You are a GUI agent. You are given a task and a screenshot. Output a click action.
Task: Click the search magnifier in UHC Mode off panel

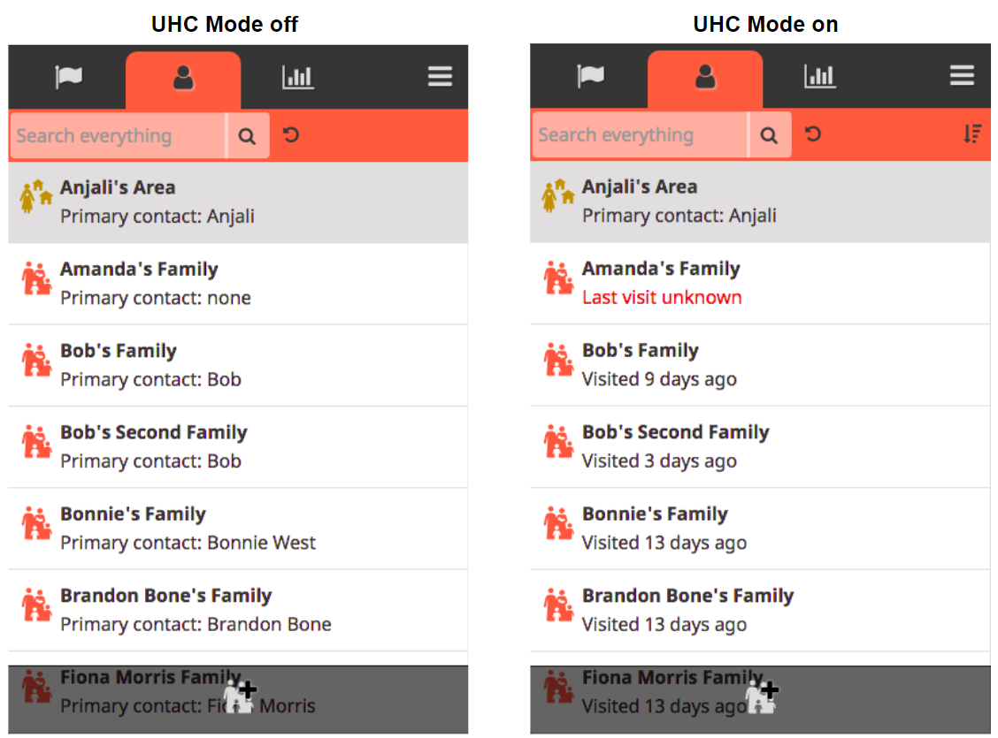[248, 136]
